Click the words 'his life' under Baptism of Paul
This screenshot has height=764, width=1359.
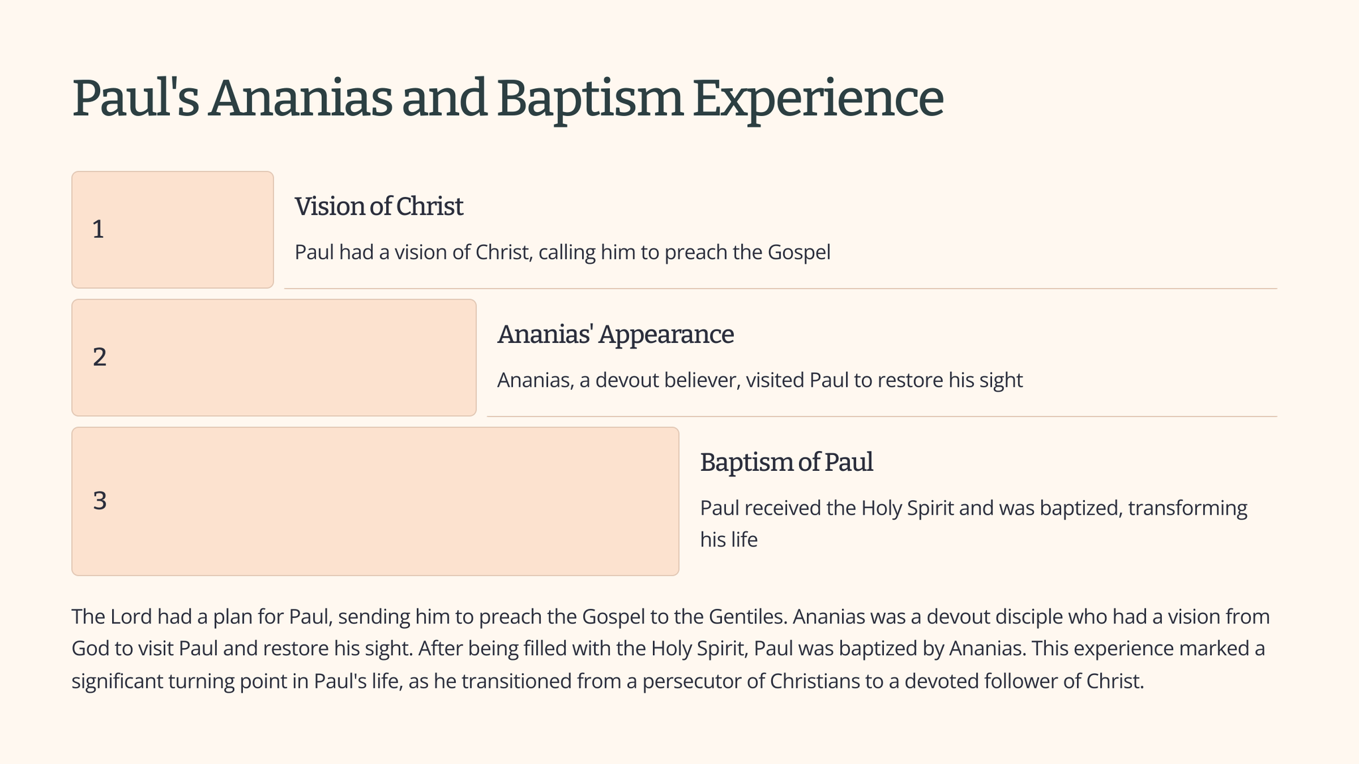729,540
